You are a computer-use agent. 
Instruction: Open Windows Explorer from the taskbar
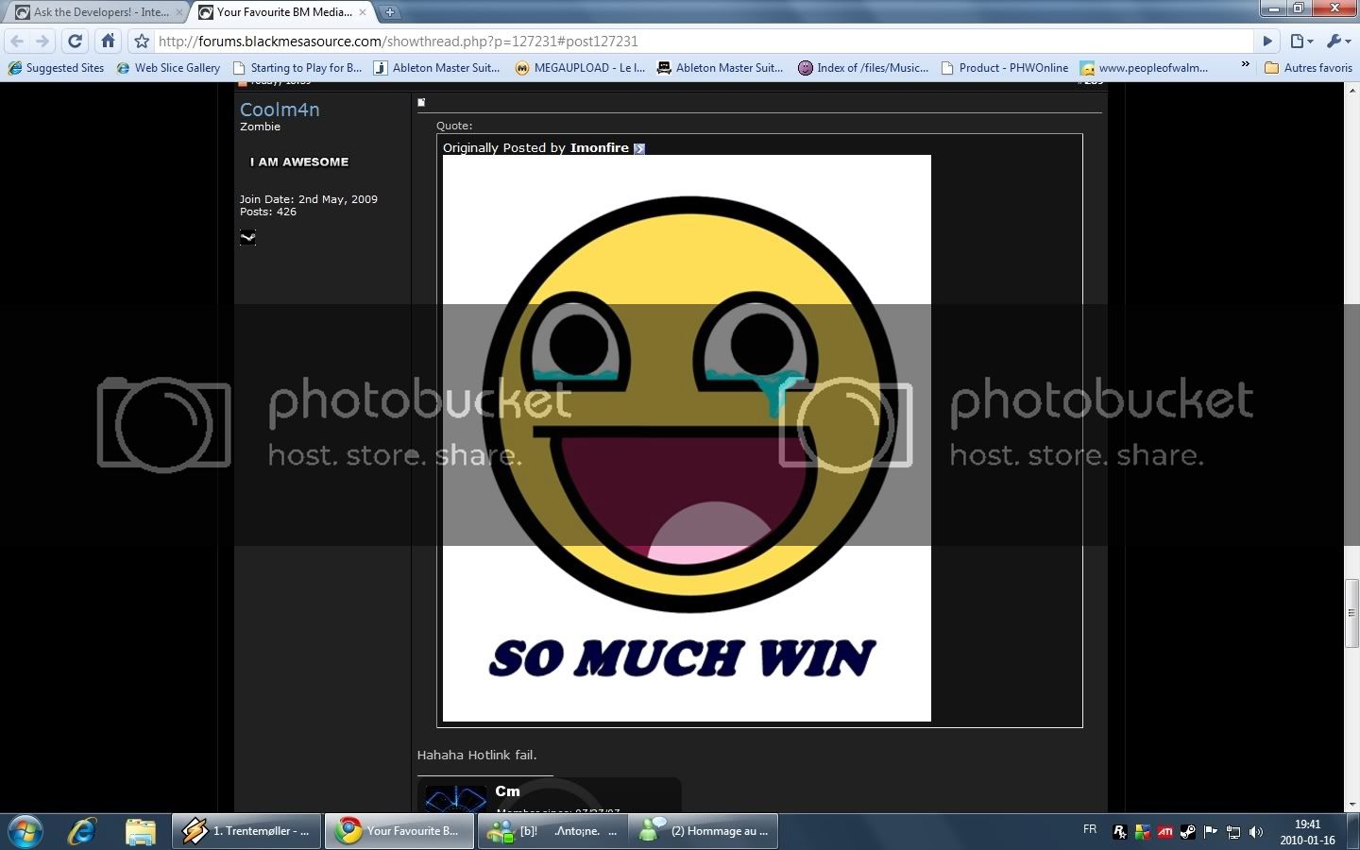pyautogui.click(x=140, y=831)
